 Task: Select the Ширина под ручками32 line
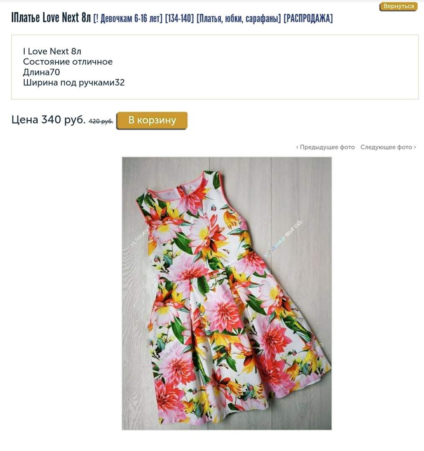pyautogui.click(x=74, y=83)
